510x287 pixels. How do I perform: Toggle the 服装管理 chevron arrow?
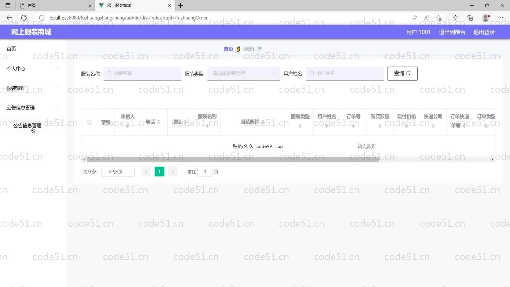point(58,87)
